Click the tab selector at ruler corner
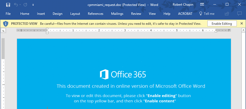246x109 pixels. pyautogui.click(x=4, y=30)
